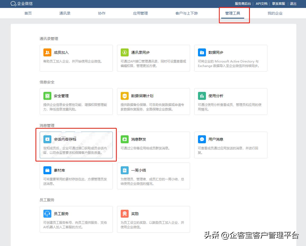Open the 成员加入 member joining tool icon

click(x=47, y=52)
